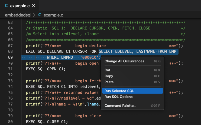
Task: Open Command Palette from context menu
Action: coord(132,106)
